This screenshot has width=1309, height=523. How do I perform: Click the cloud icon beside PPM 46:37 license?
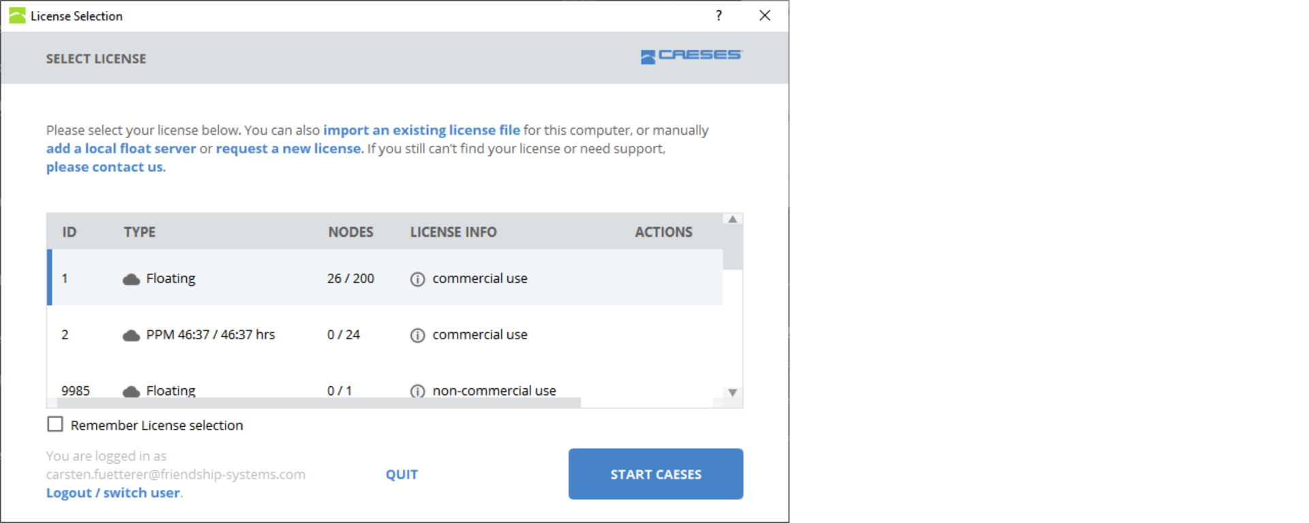[131, 335]
